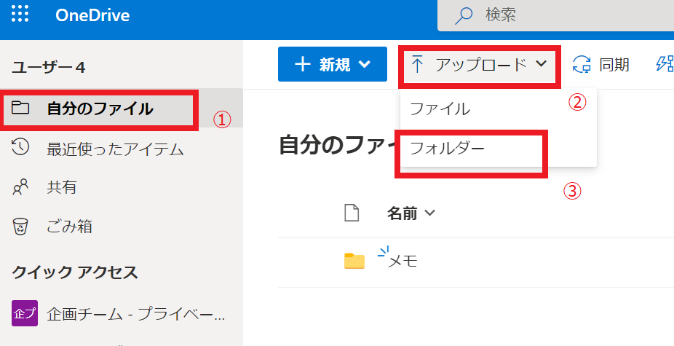Open the メモ folder
The width and height of the screenshot is (674, 346).
point(403,262)
